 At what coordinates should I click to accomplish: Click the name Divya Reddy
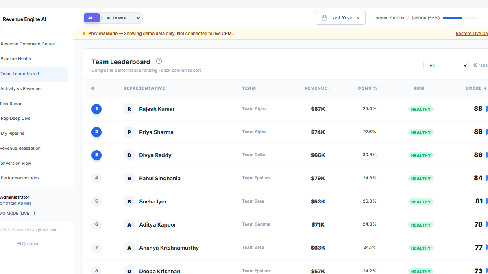[155, 155]
